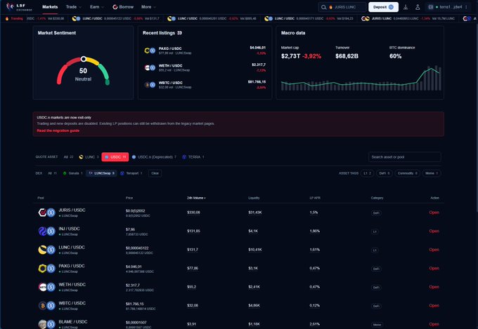Screen dimensions: 478x329
Task: Click the Macro data market cap chart
Action: click(361, 78)
